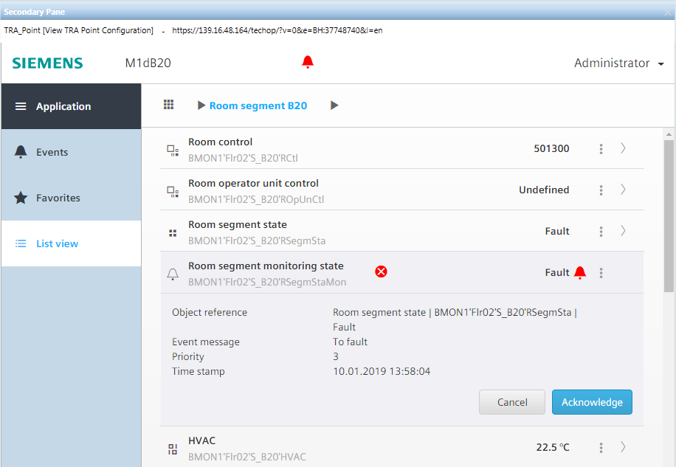The height and width of the screenshot is (467, 676).
Task: Click the red alarm bell in header
Action: coord(308,63)
